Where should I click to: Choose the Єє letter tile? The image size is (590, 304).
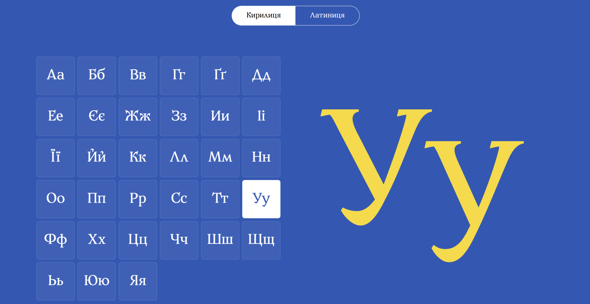pos(97,117)
